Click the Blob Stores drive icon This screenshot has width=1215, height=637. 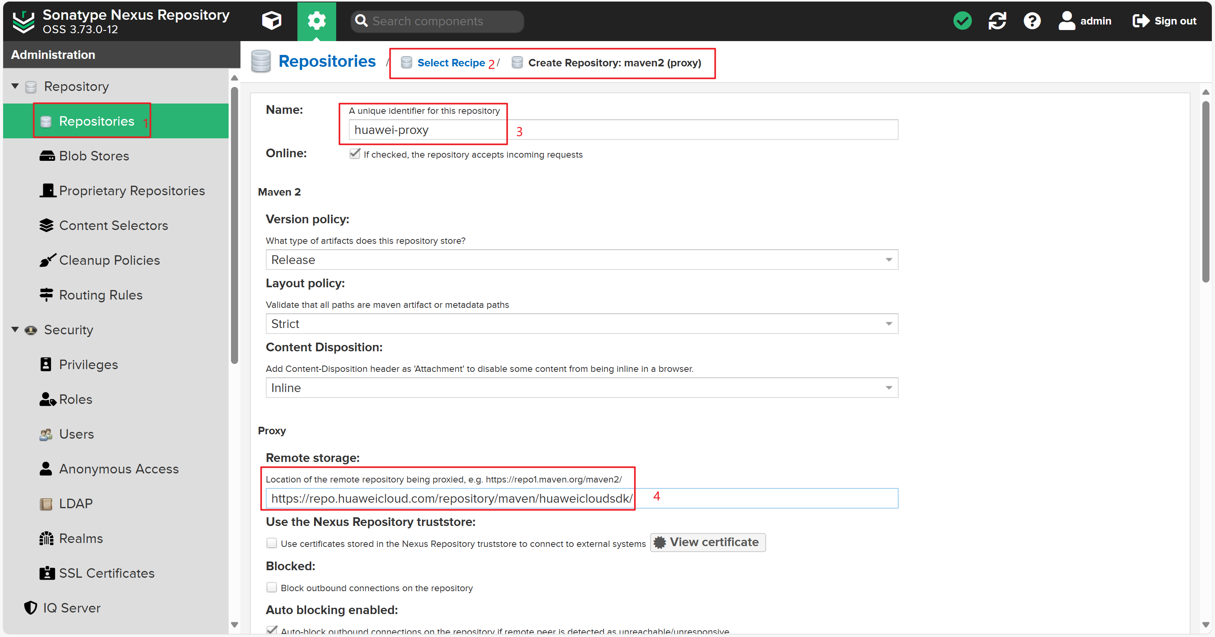47,156
